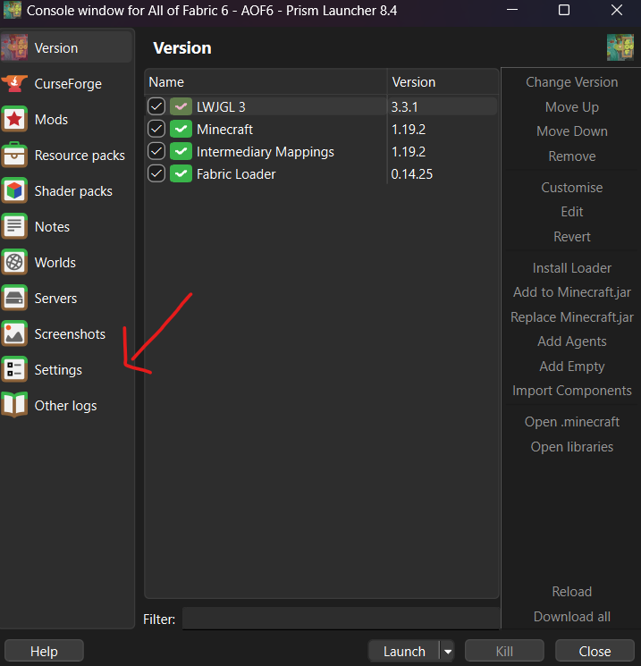Sort components by Version column header
Screen dimensions: 641x666
point(442,82)
